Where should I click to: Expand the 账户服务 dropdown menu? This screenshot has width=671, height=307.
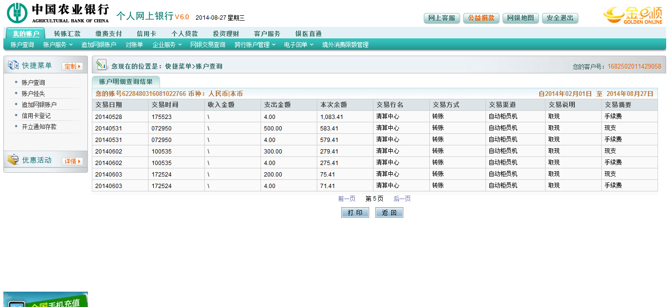pyautogui.click(x=57, y=45)
